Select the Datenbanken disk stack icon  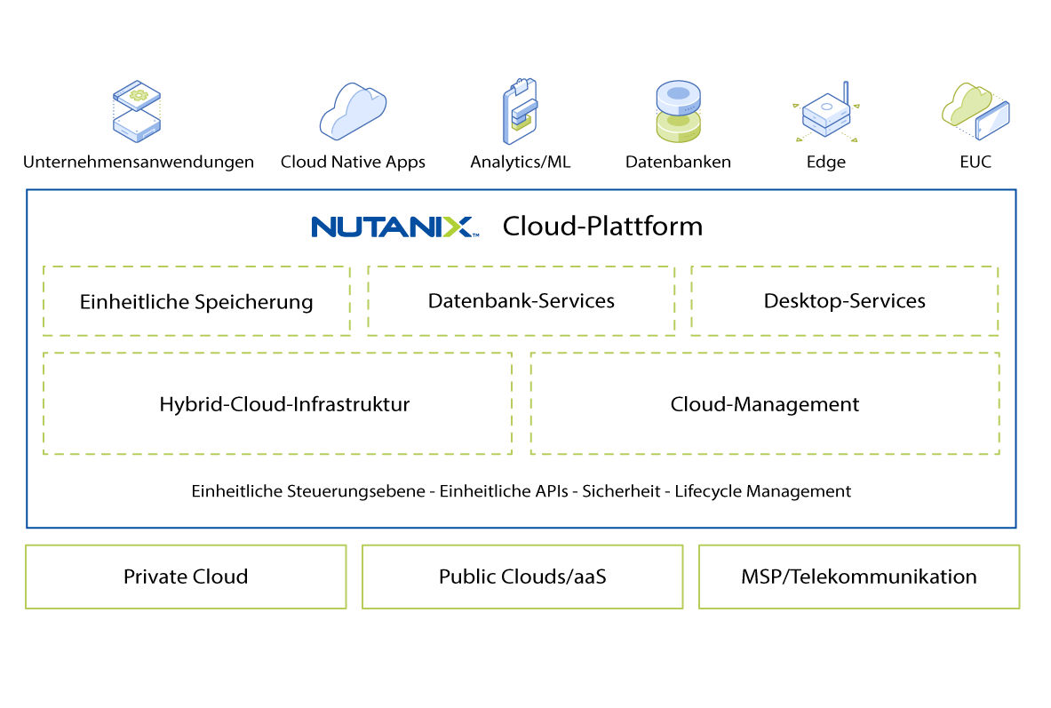coord(679,112)
